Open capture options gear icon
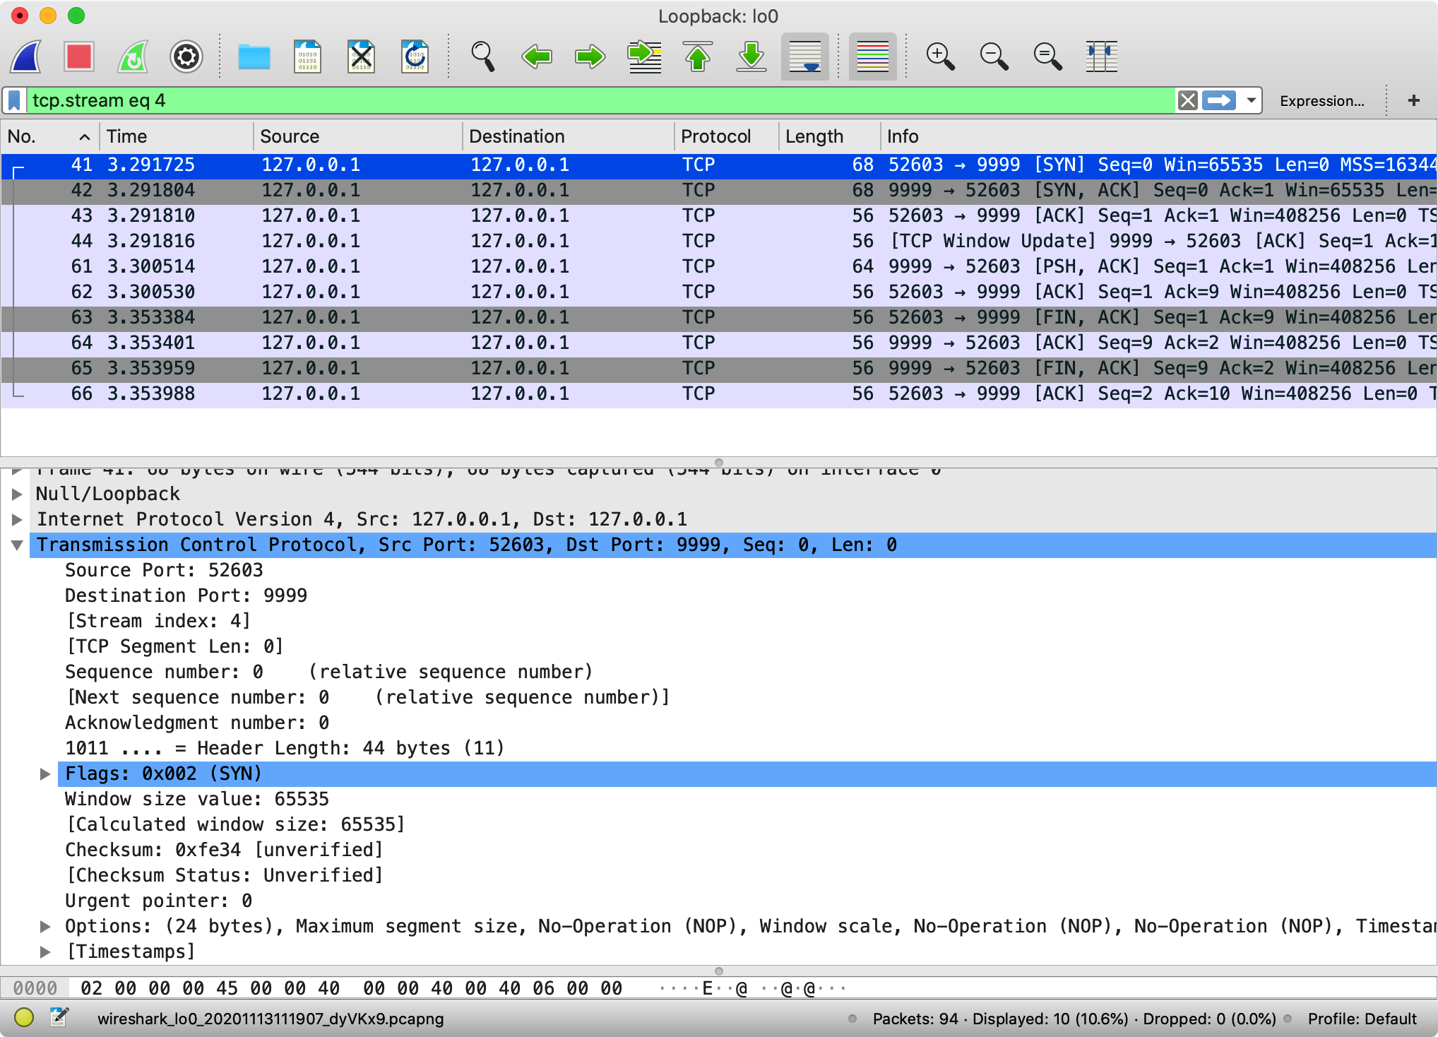1438x1037 pixels. [x=186, y=57]
